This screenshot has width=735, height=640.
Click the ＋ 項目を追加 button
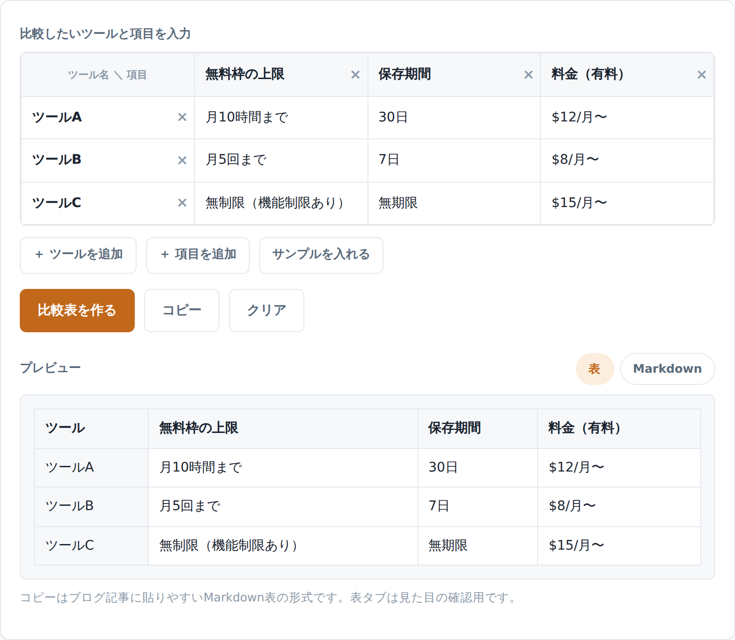(198, 255)
